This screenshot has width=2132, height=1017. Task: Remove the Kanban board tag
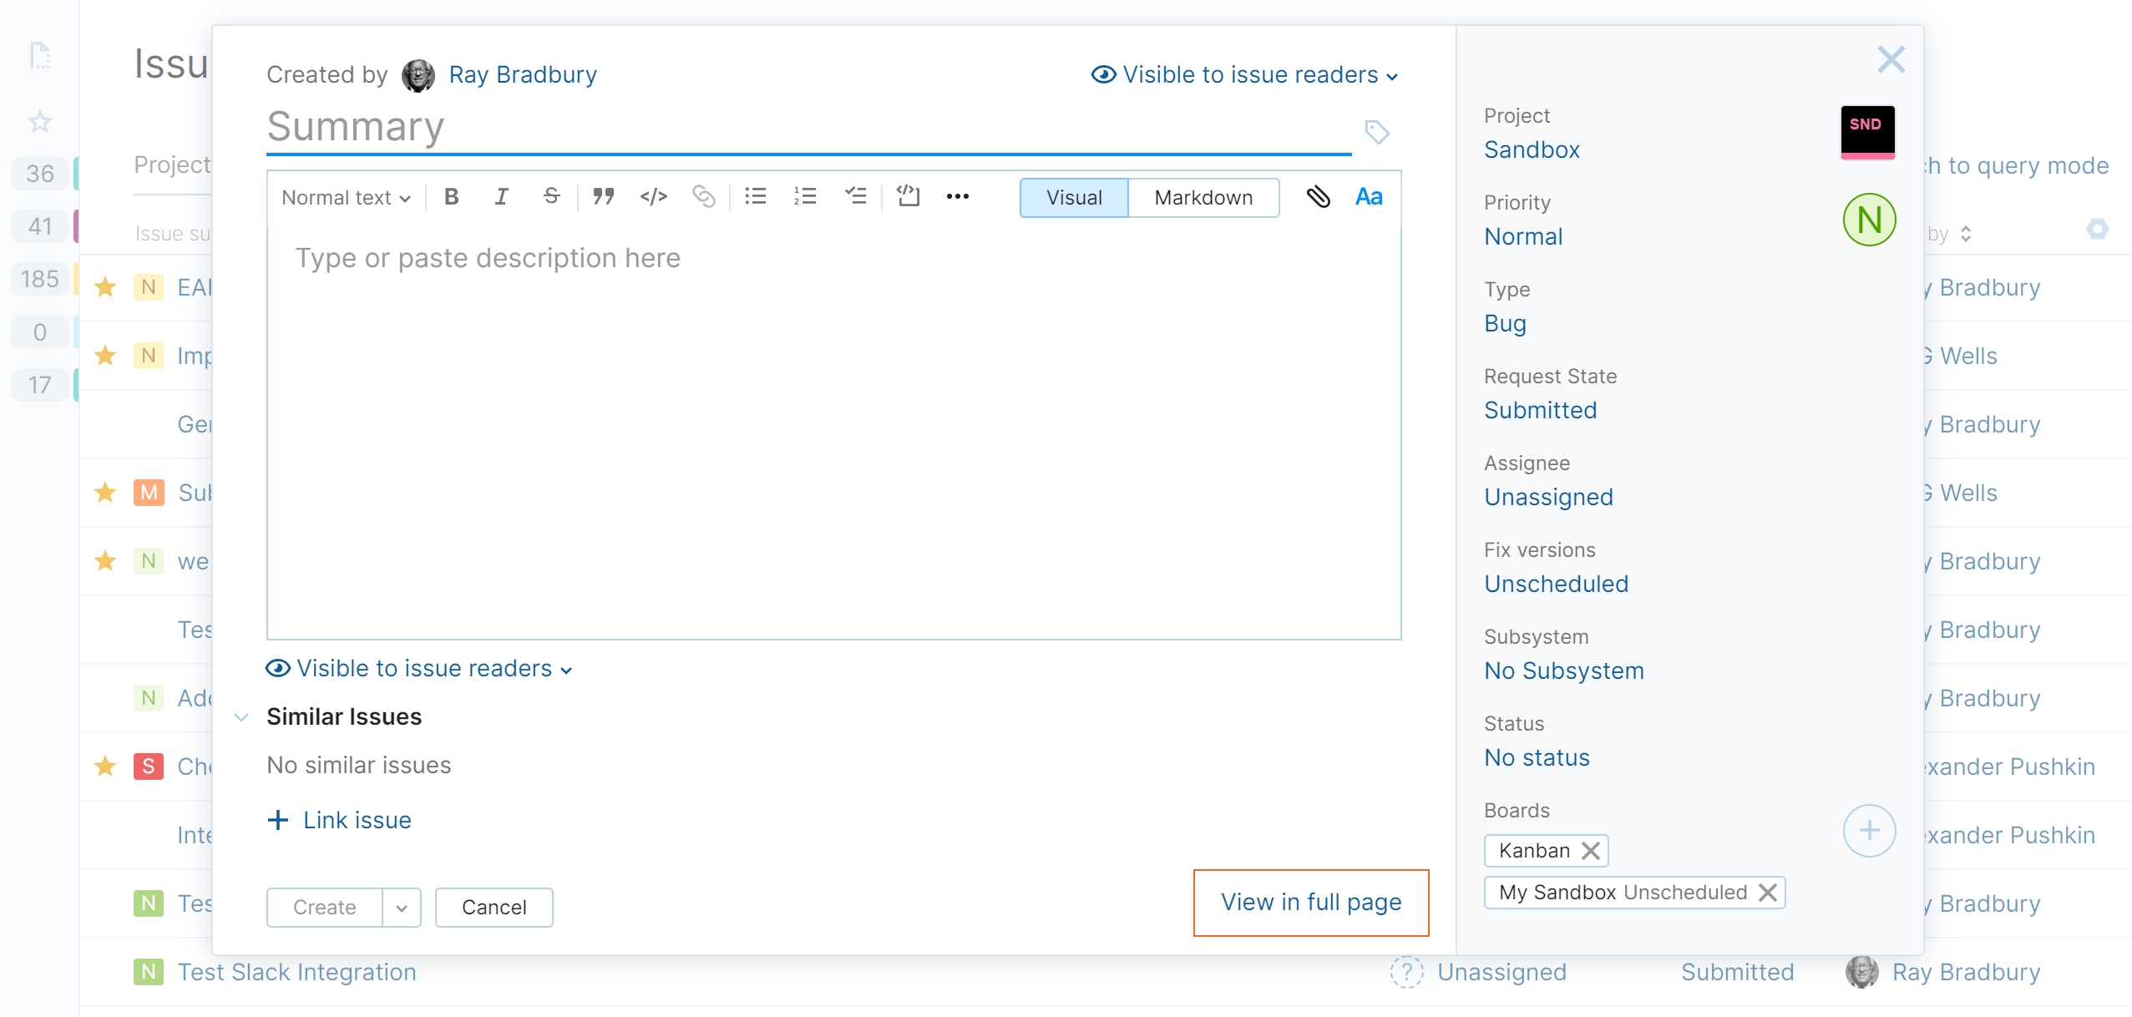coord(1591,850)
